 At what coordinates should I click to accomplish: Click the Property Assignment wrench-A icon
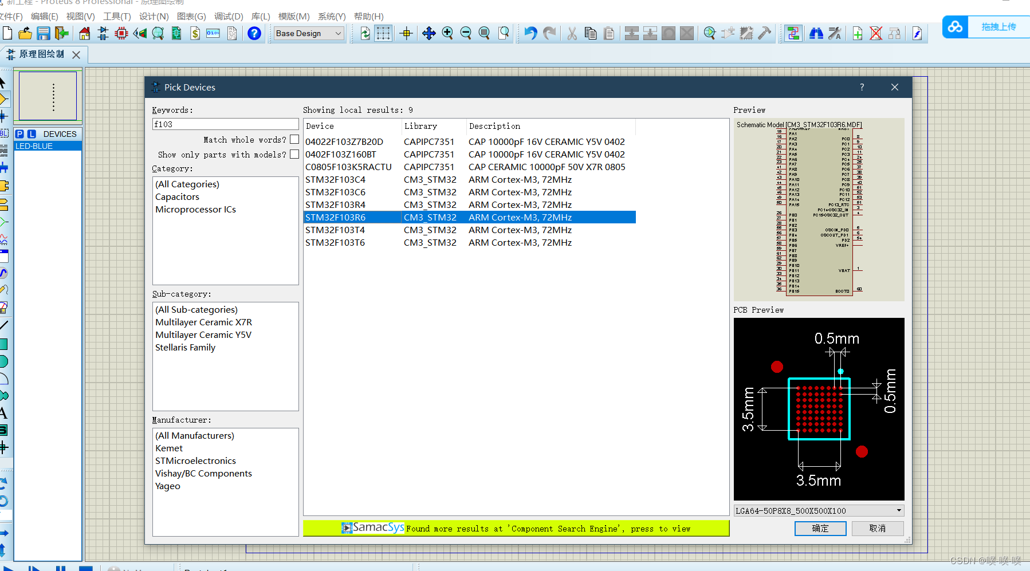click(835, 33)
